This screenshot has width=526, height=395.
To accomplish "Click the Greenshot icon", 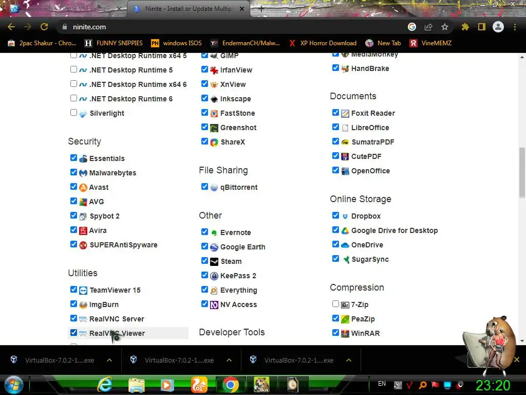I will point(214,128).
